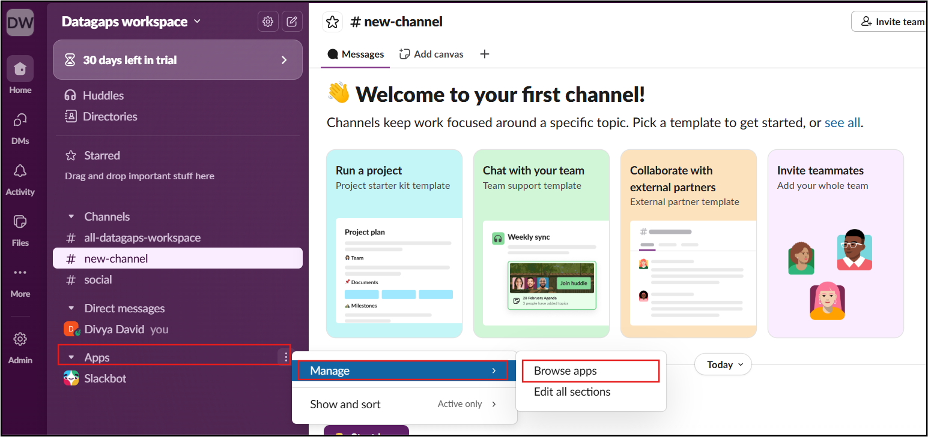Collapse the Channels section
The width and height of the screenshot is (928, 437).
(71, 216)
